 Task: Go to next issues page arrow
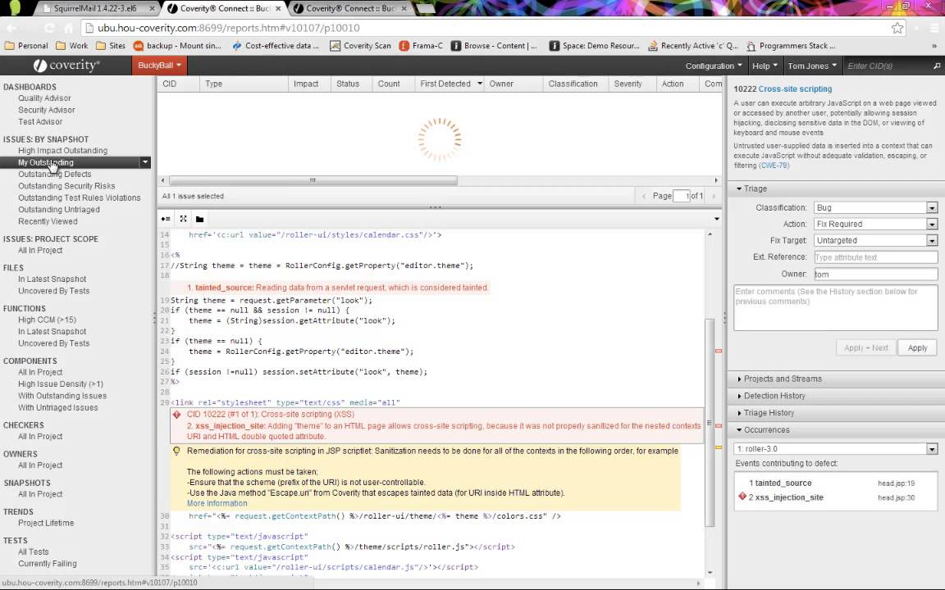714,196
